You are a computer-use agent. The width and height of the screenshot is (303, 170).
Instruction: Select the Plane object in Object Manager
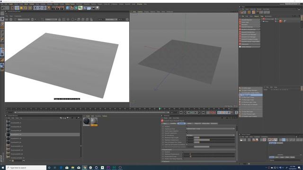point(267,21)
